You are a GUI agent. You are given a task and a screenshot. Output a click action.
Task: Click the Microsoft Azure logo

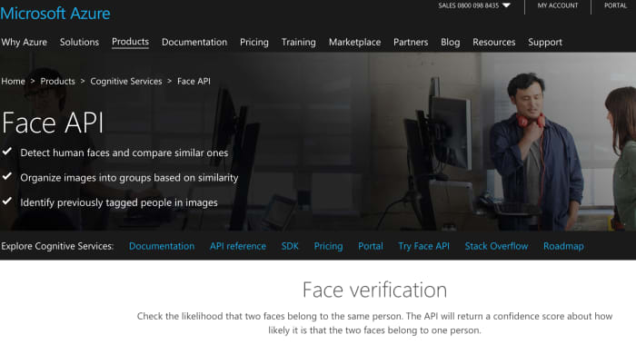55,14
